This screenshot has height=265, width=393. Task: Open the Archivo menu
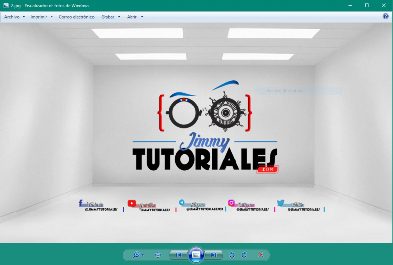click(12, 17)
